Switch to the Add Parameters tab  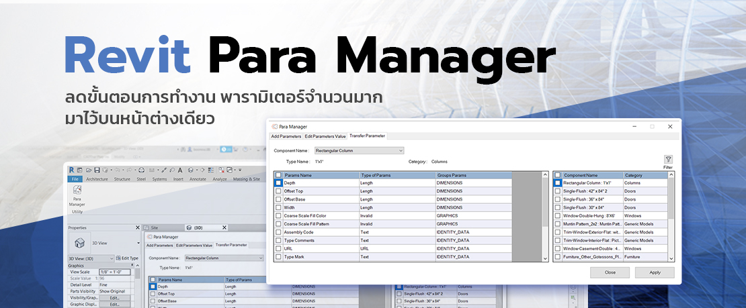pos(286,136)
